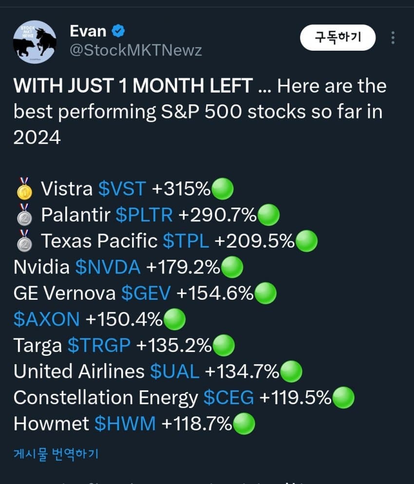Click the silver medal emoji beside Palantir
Image resolution: width=414 pixels, height=484 pixels.
24,214
